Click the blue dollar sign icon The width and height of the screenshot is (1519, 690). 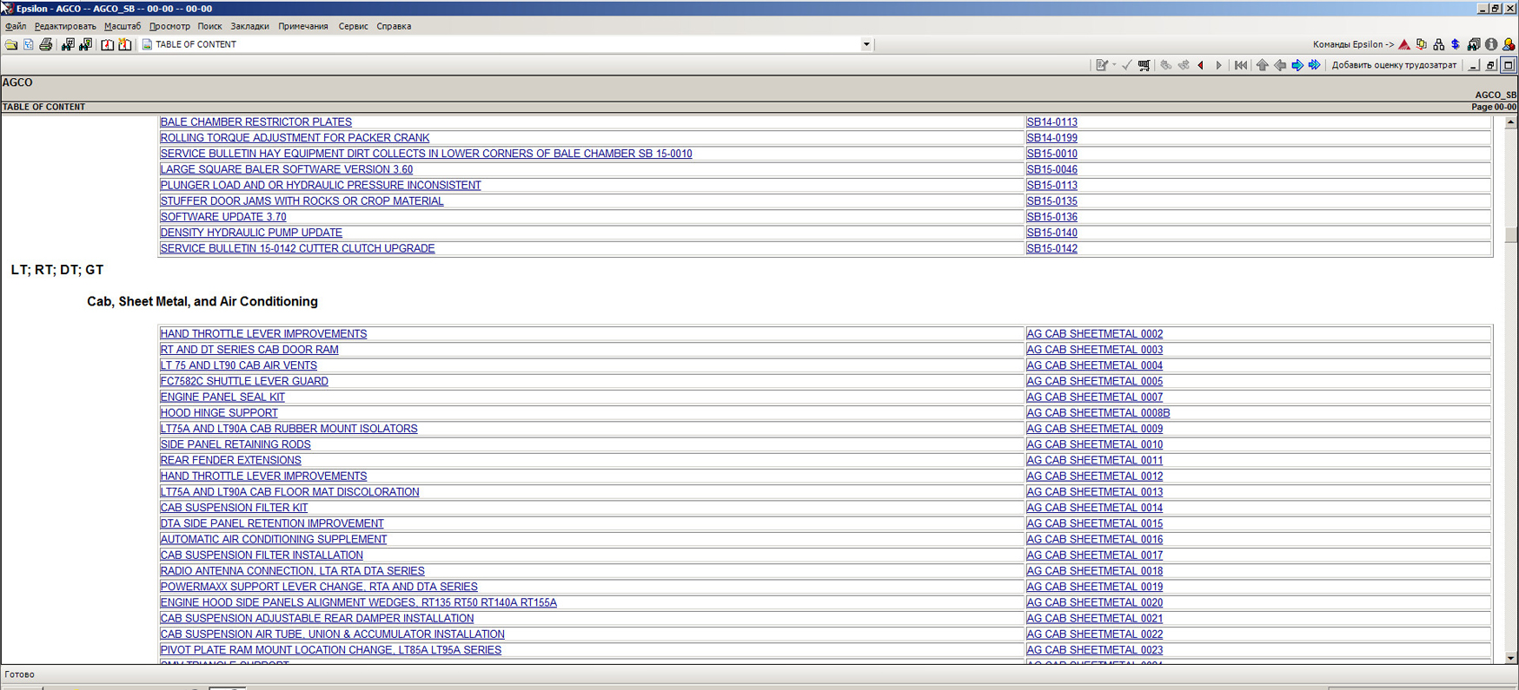[1456, 44]
